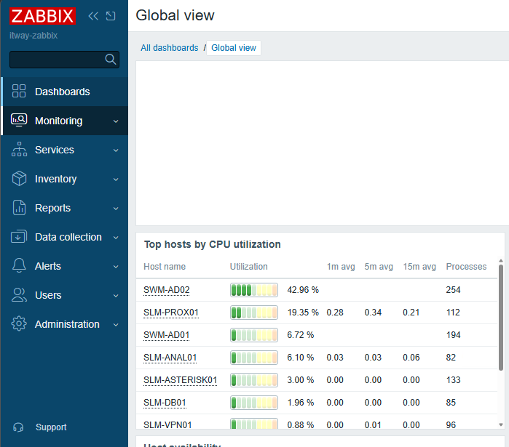Open the Inventory menu item
This screenshot has height=447, width=509.
pyautogui.click(x=64, y=179)
